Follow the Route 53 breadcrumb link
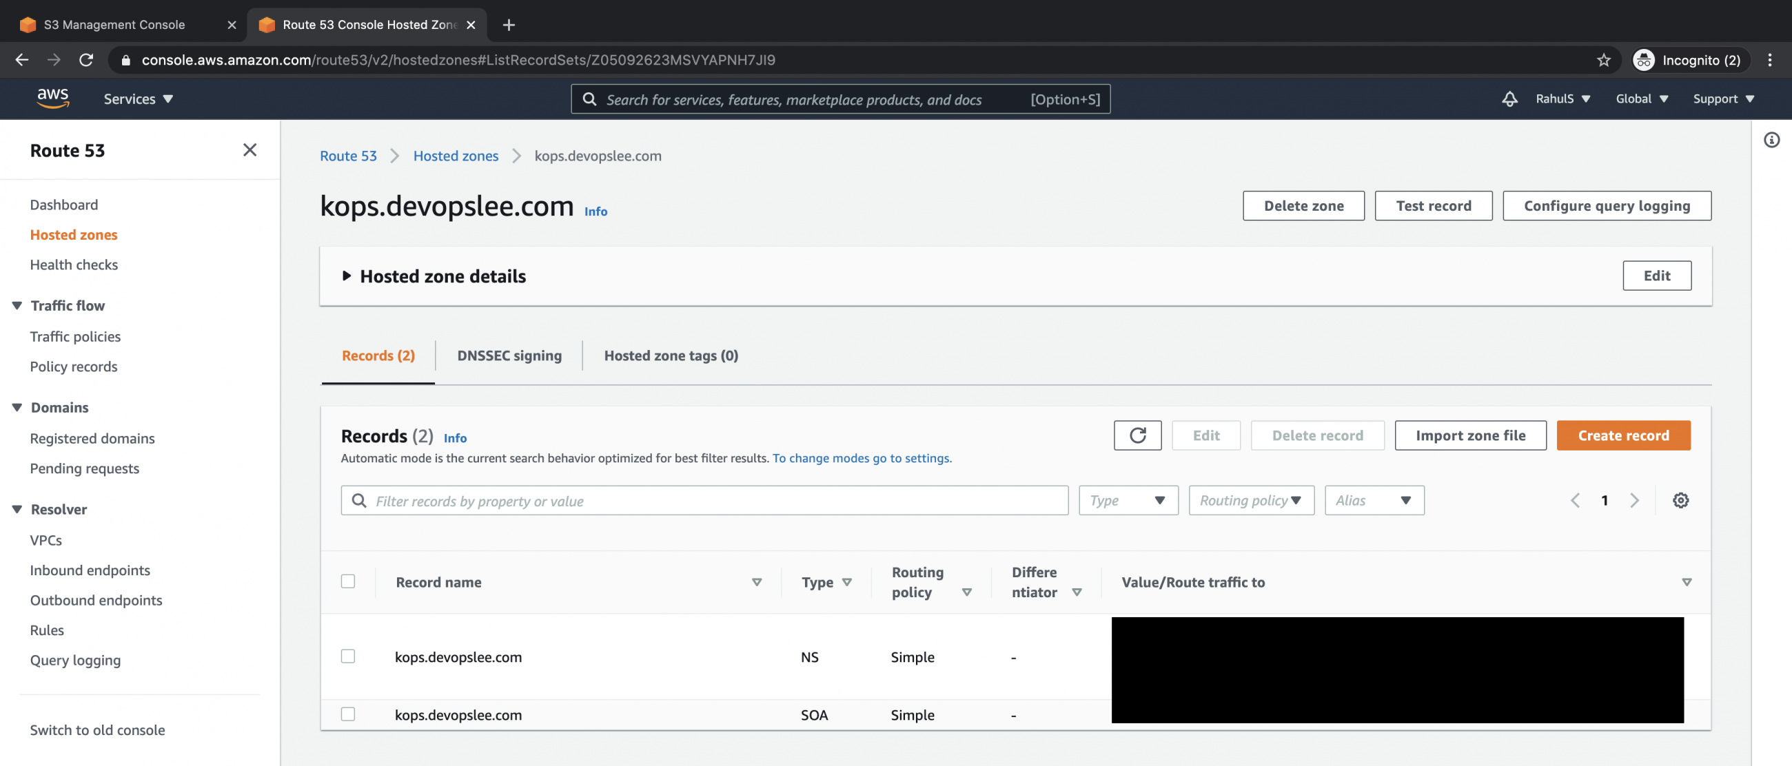Image resolution: width=1792 pixels, height=766 pixels. coord(348,156)
